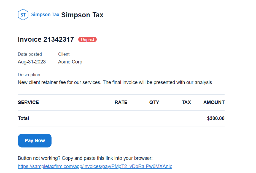Select the Invoice 21342317 heading

pos(46,40)
